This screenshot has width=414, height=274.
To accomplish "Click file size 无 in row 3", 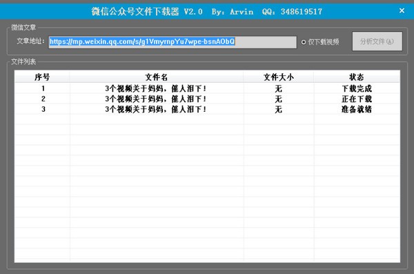I will 278,109.
